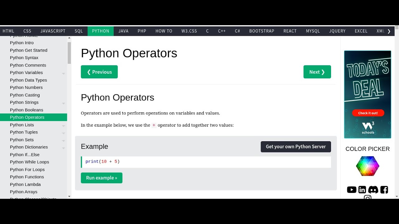
Task: Click the page scrollbar down arrow
Action: click(397, 197)
